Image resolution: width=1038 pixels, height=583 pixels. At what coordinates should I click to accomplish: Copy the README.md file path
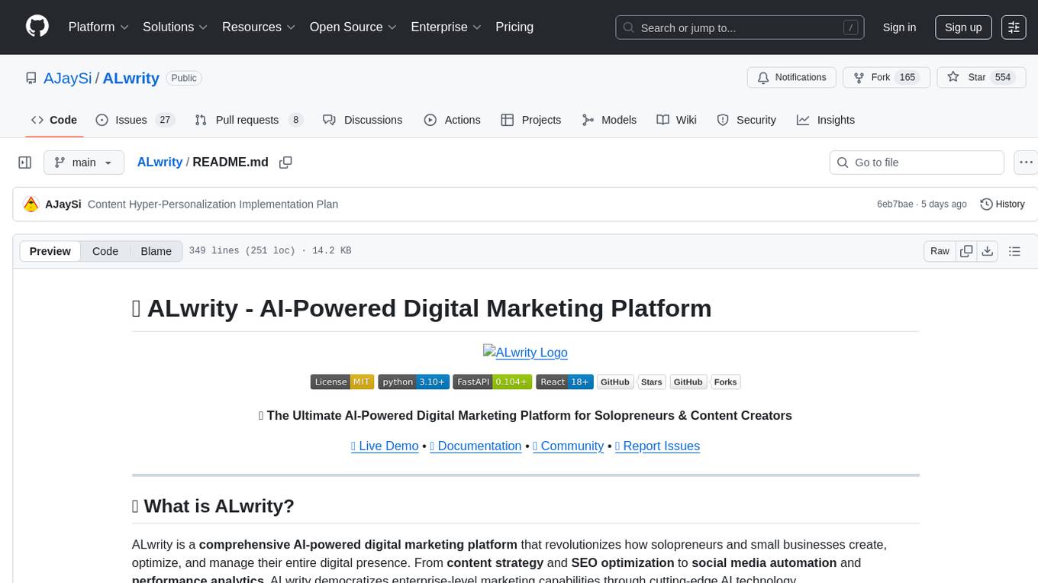click(286, 163)
